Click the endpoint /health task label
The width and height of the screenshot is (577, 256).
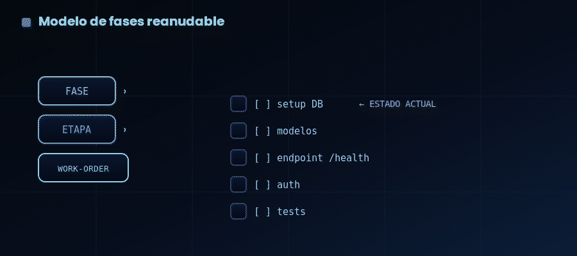coord(323,158)
